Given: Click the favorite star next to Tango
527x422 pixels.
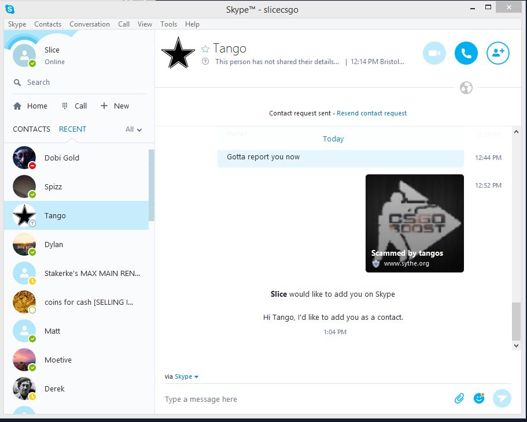Looking at the screenshot, I should pyautogui.click(x=205, y=49).
